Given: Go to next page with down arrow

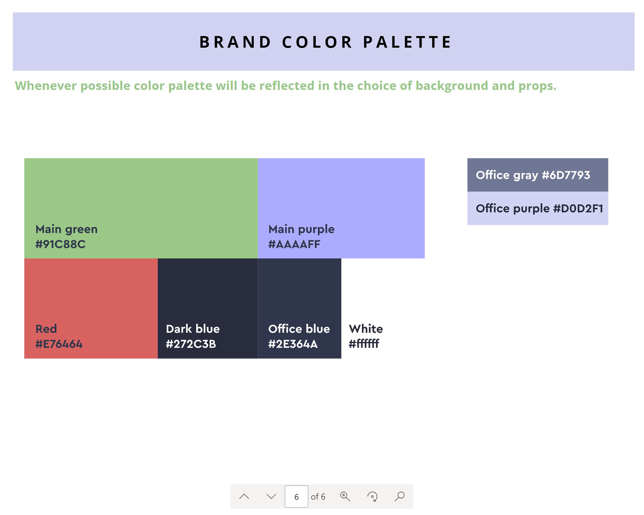Looking at the screenshot, I should (x=271, y=497).
